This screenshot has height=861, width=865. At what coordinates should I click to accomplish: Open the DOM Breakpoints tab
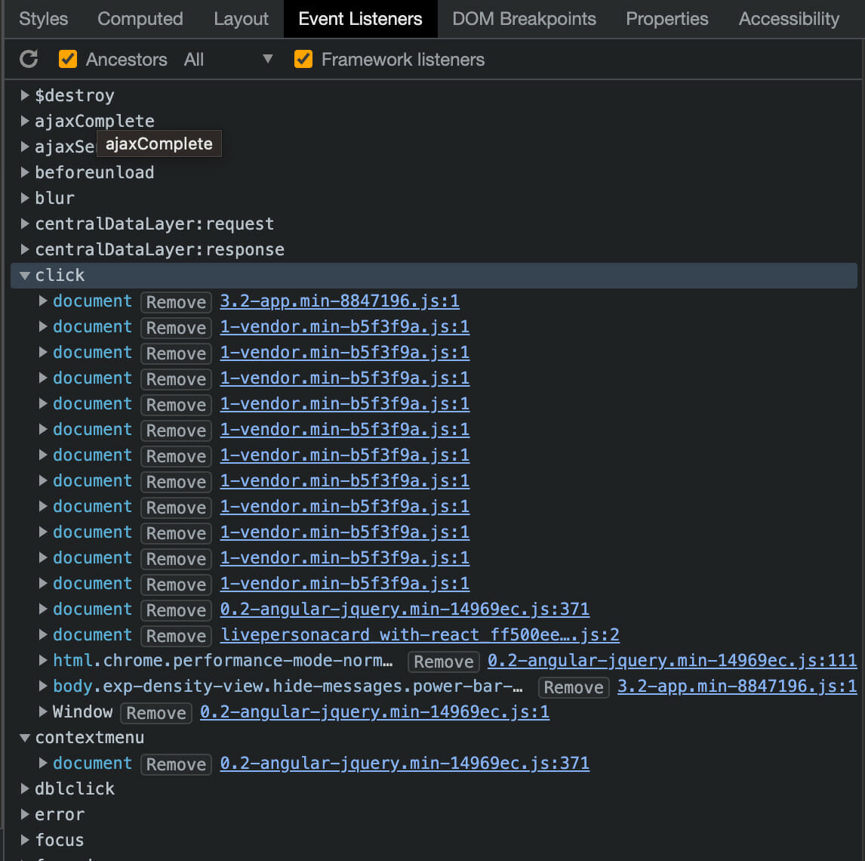(524, 19)
